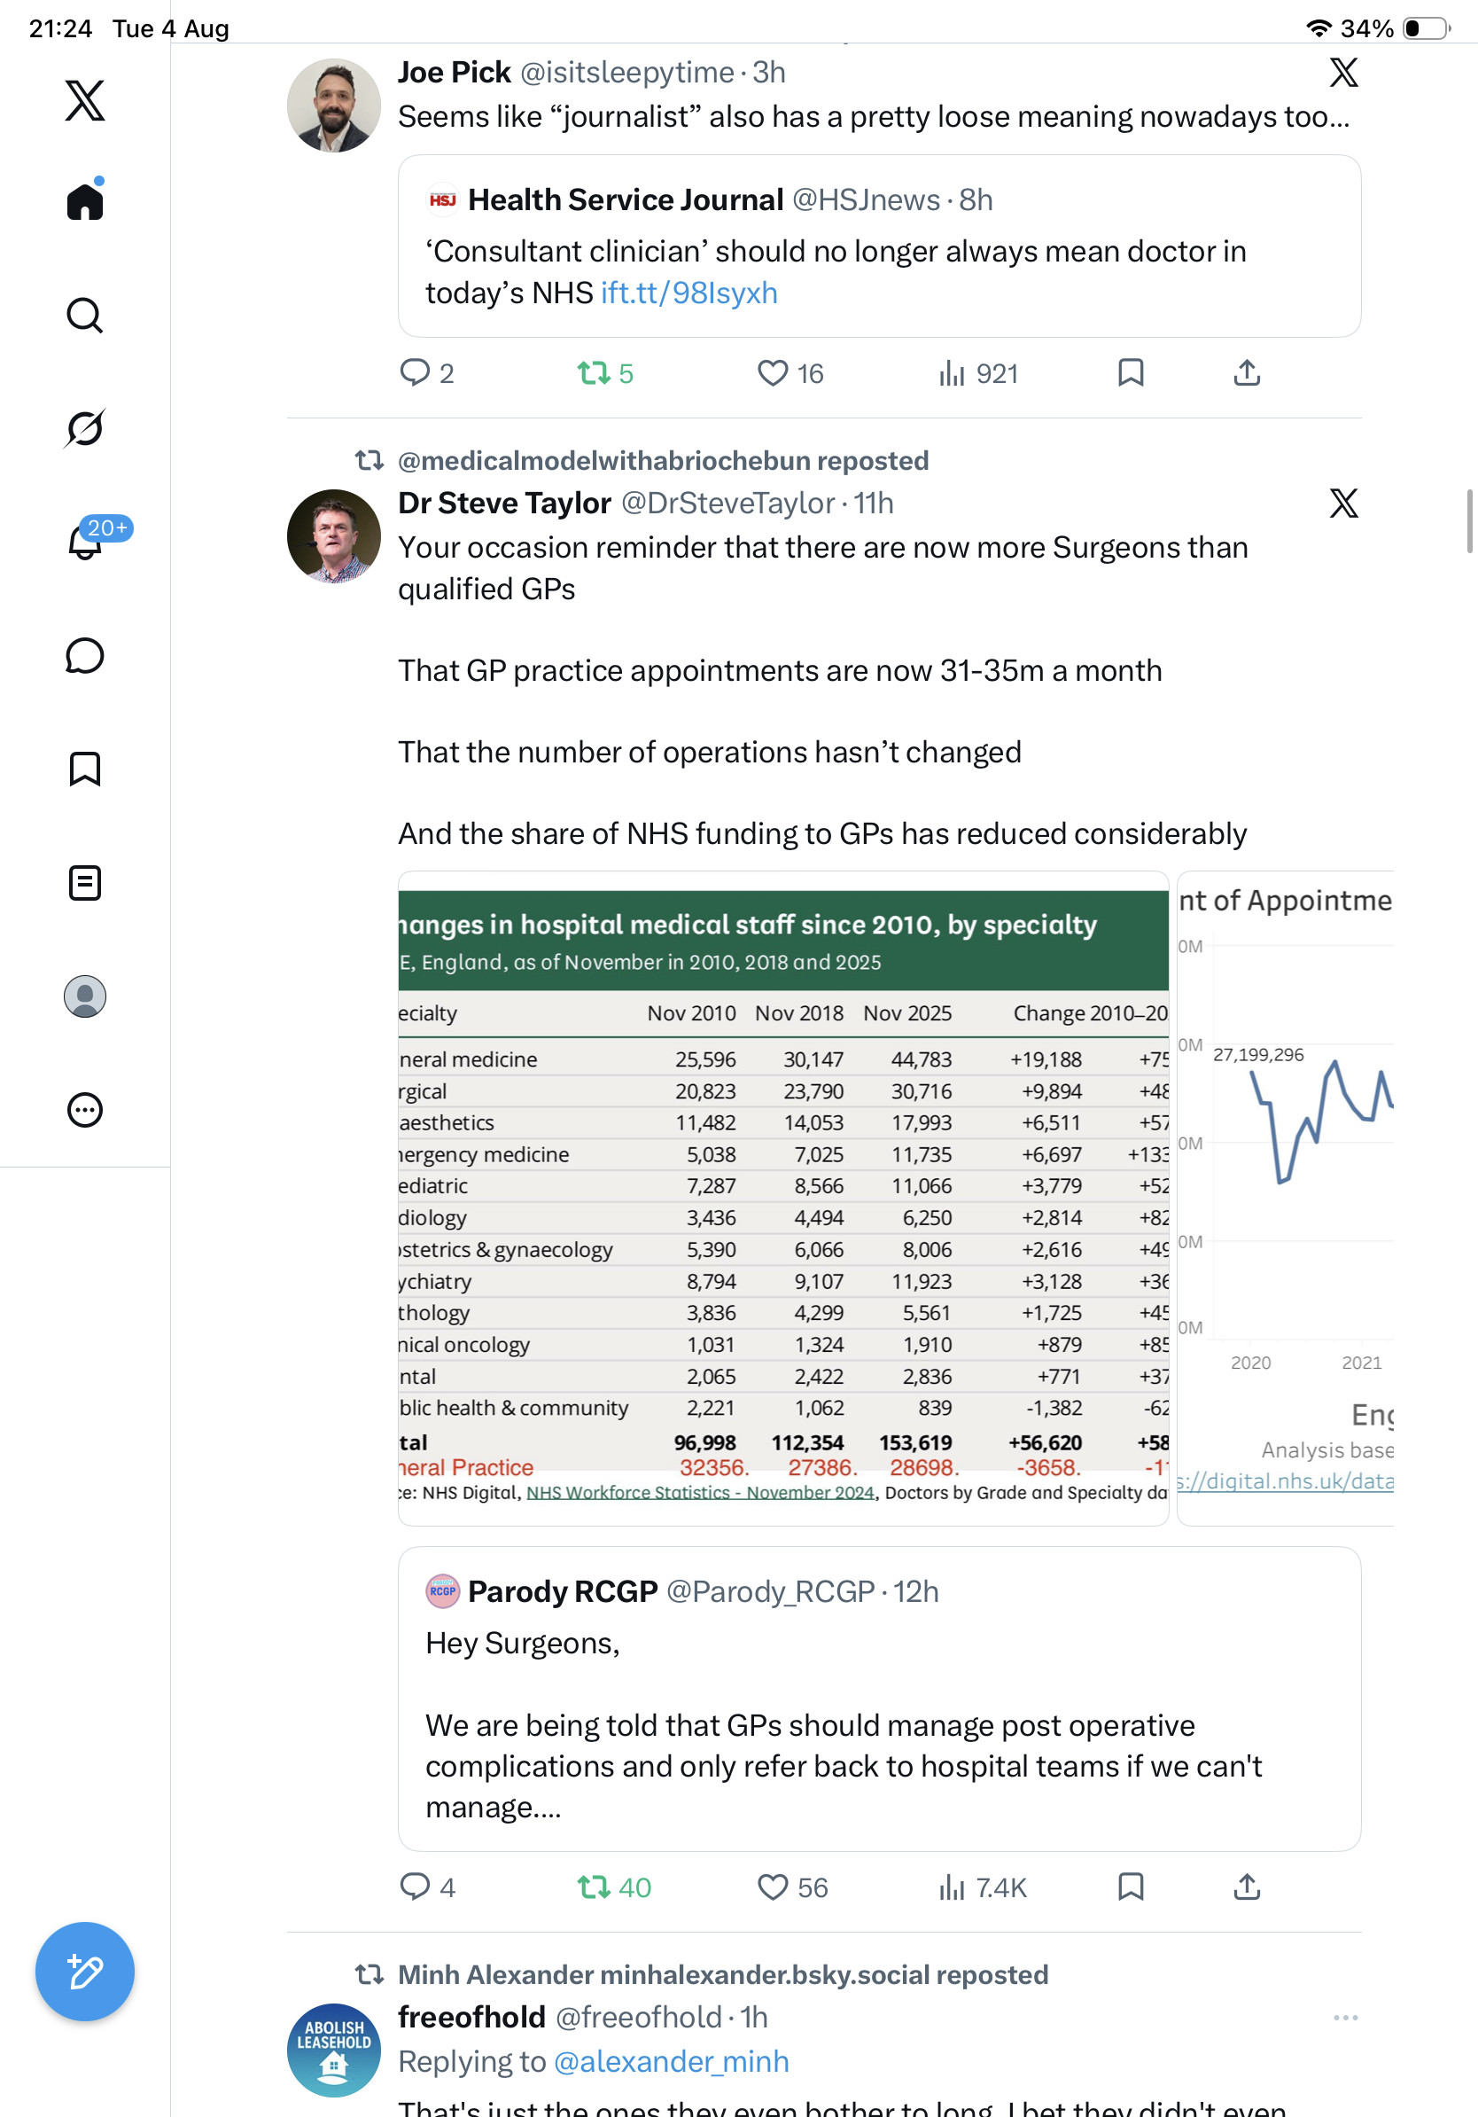Screen dimensions: 1478x2117
Task: Repost Dr Steve Taylor's post showing 40
Action: pyautogui.click(x=614, y=1887)
